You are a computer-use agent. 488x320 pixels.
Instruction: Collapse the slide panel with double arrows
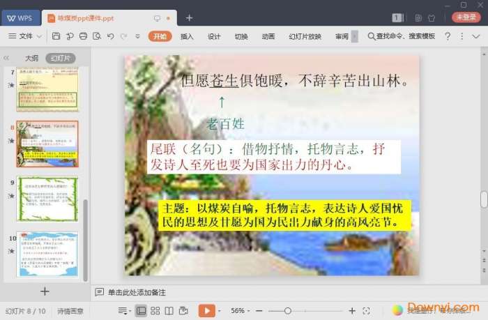[x=6, y=58]
